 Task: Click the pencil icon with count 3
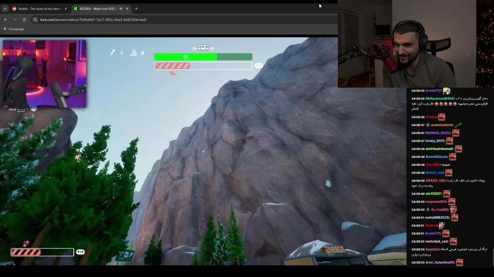(x=112, y=53)
